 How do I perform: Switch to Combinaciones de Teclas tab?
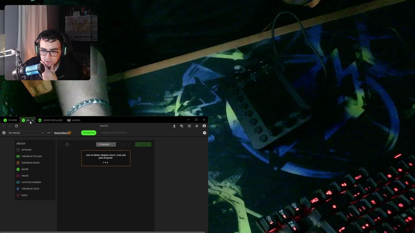[x=114, y=133]
